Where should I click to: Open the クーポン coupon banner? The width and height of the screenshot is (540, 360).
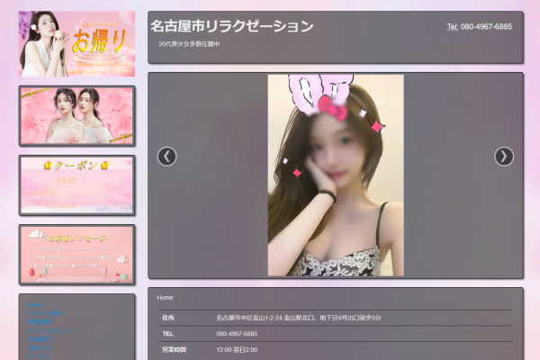(x=76, y=184)
